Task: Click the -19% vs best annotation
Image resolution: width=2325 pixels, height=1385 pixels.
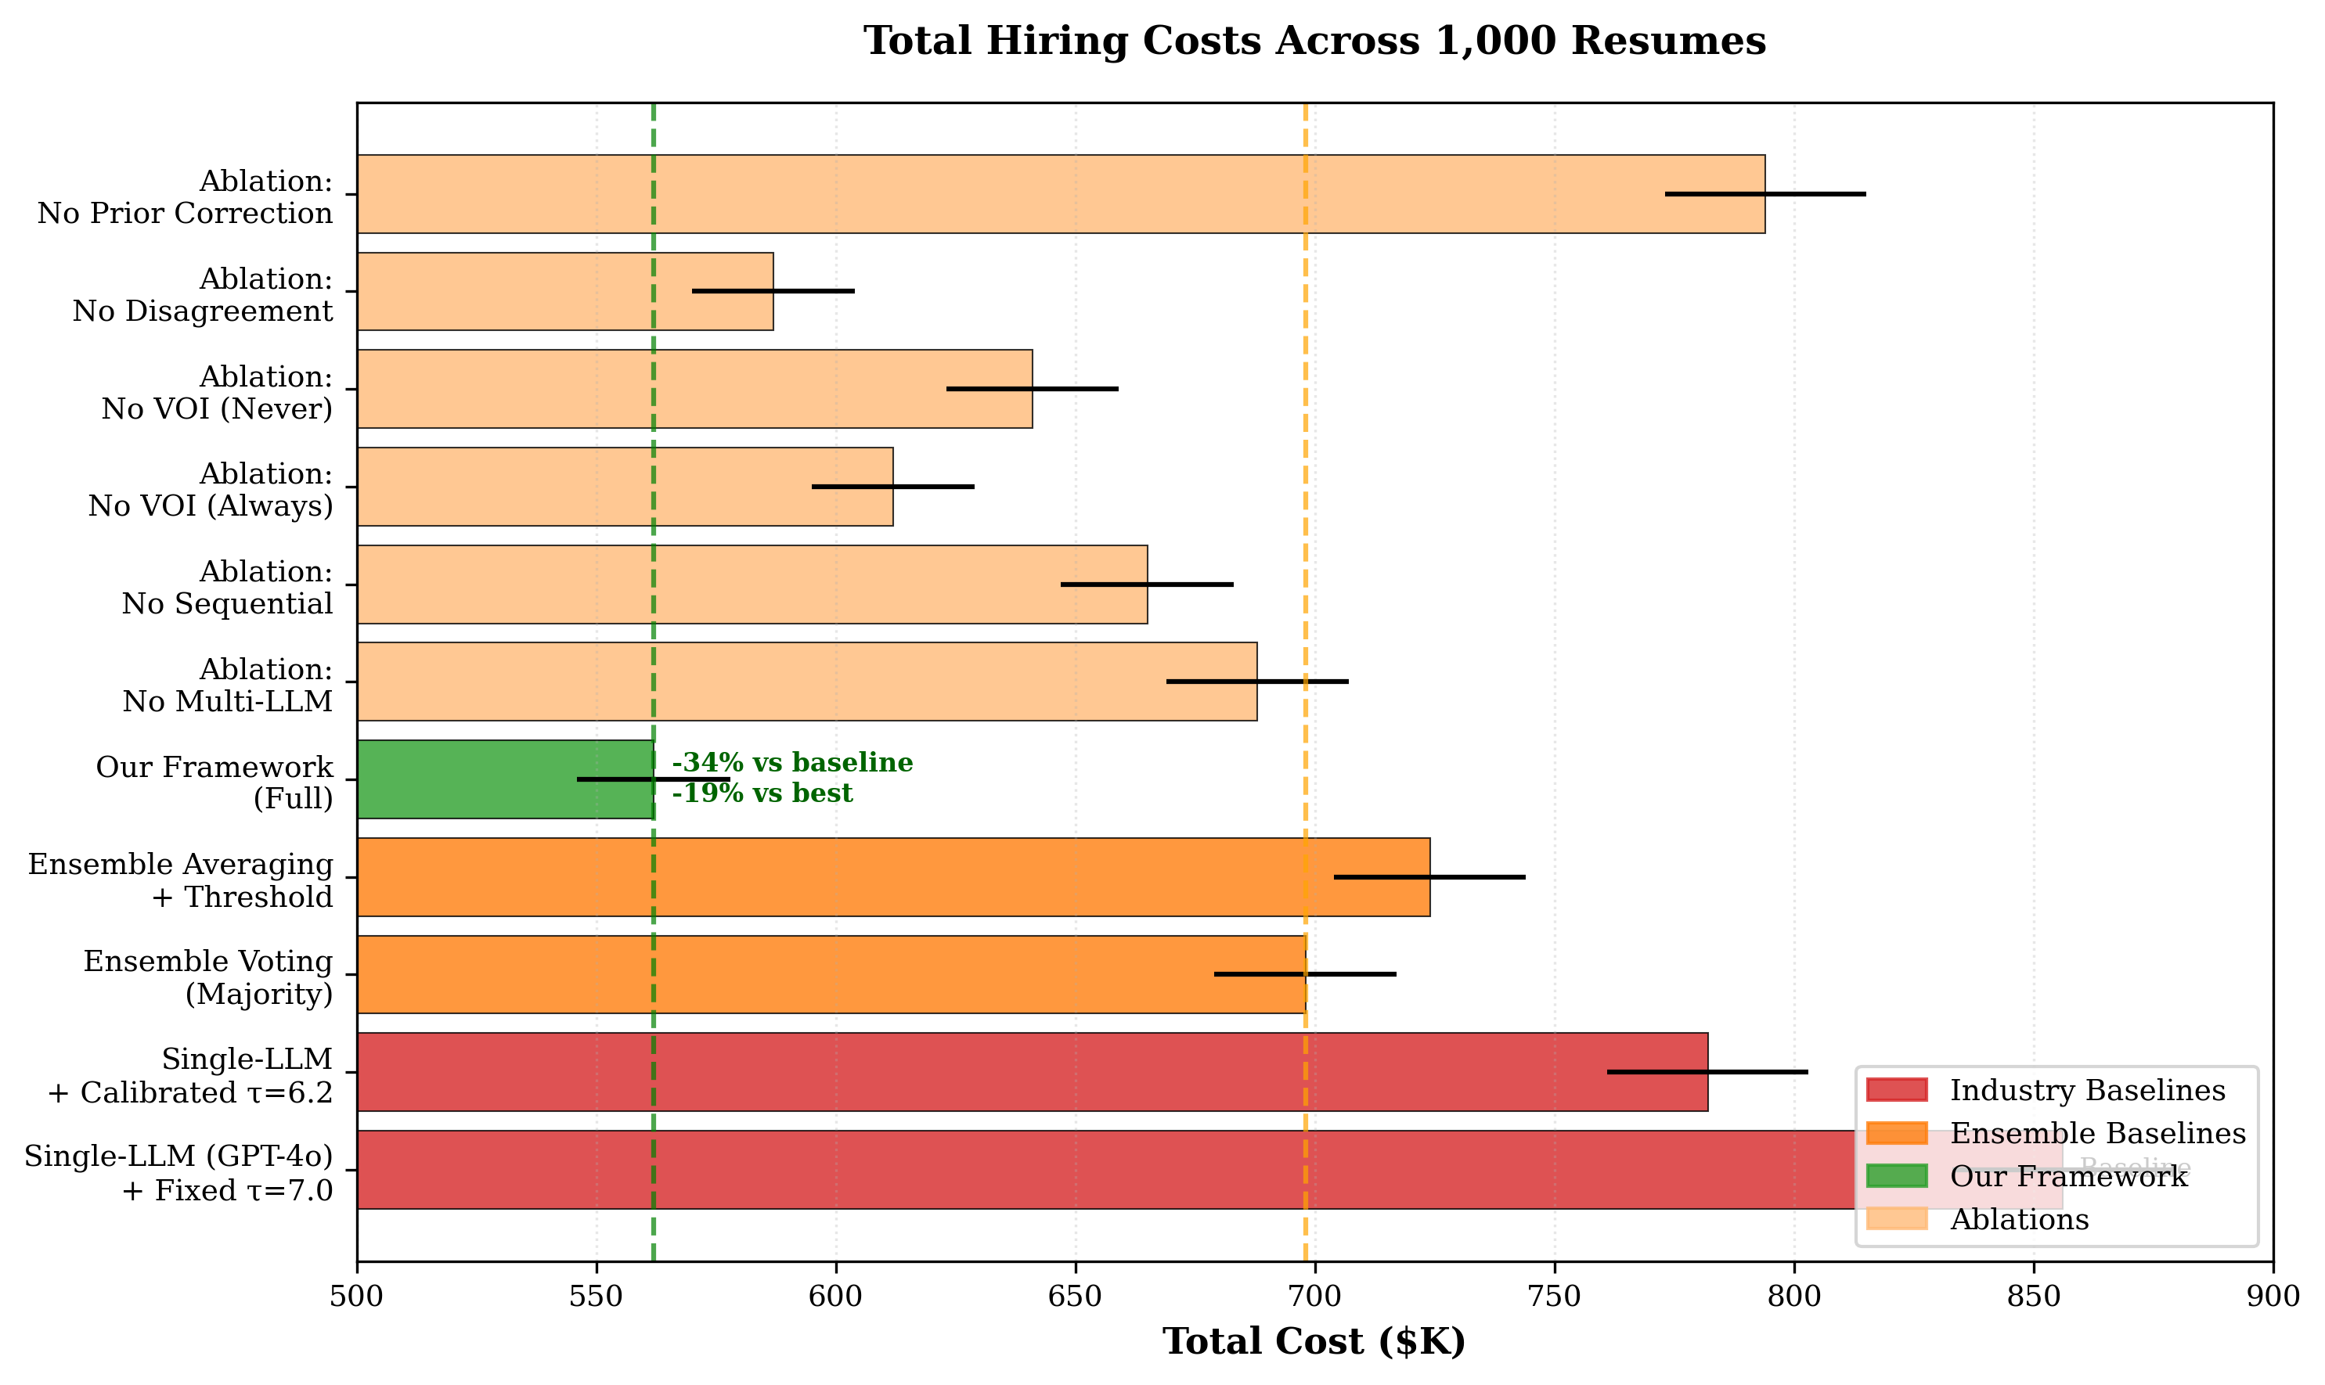Action: pyautogui.click(x=762, y=793)
